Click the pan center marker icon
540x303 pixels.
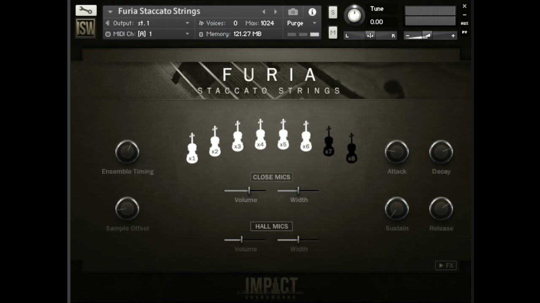click(x=370, y=36)
